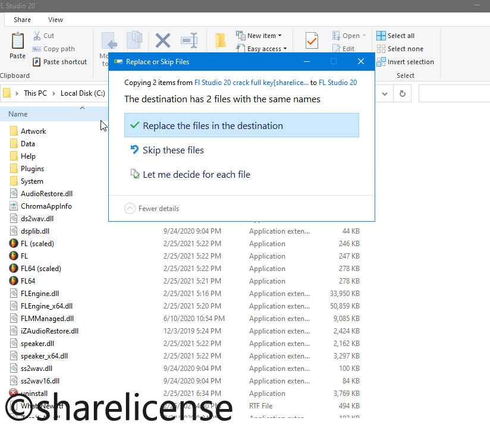Expand the address bar history dropdown
Screen dimensions: 490x431
tap(385, 93)
